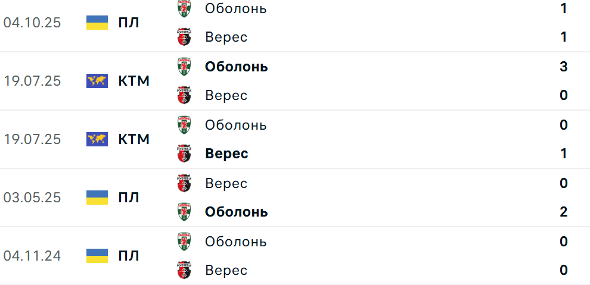Viewport: 590px width, 285px height.
Task: Click the world map icon in Верес's 1–0 friendly
Action: coord(97,139)
